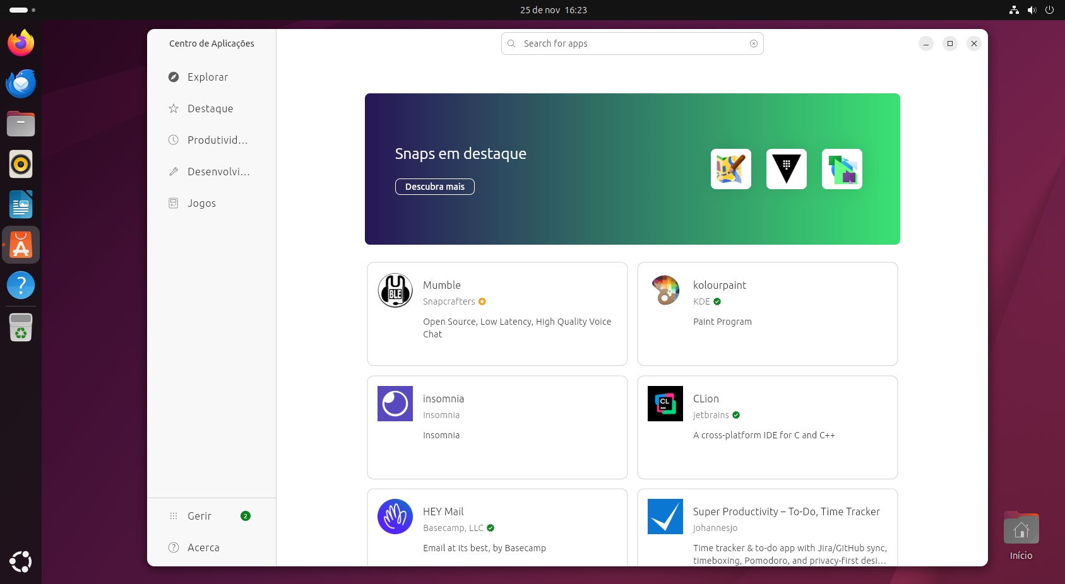Click the map-editor featured snap icon
This screenshot has width=1065, height=584.
pyautogui.click(x=730, y=168)
